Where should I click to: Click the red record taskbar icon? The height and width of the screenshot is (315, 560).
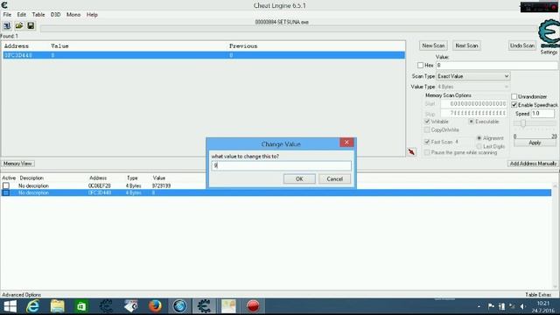(253, 306)
